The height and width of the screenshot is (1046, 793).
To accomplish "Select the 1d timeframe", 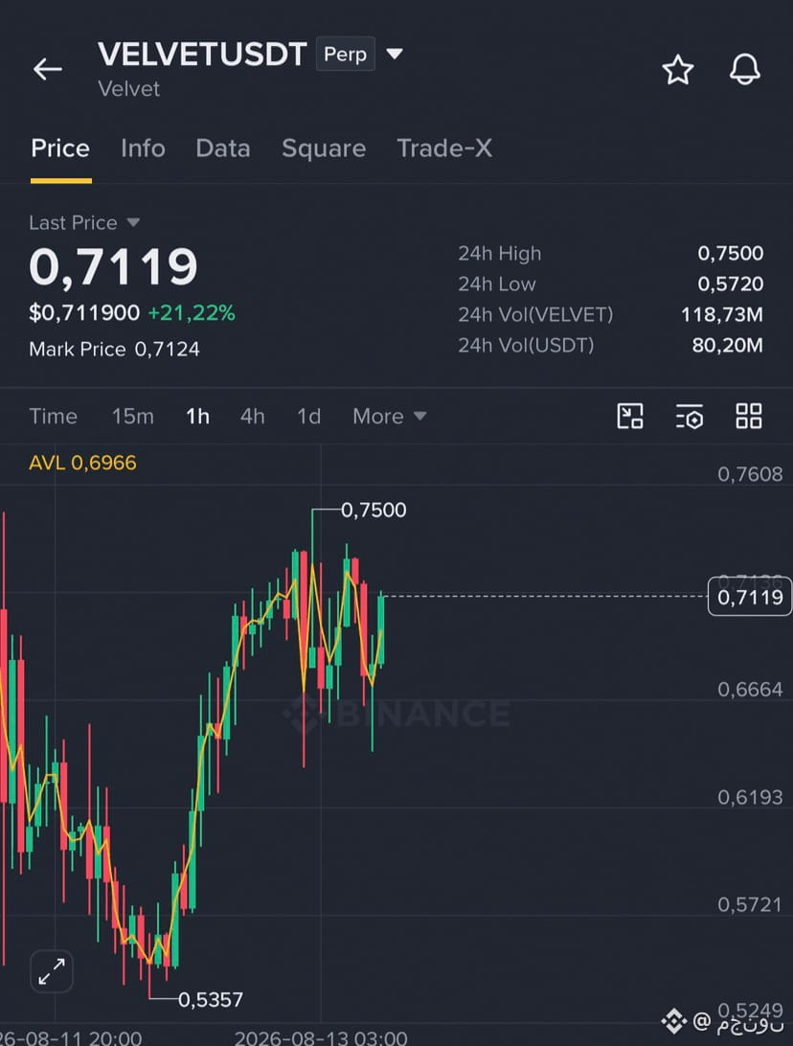I will click(x=308, y=417).
